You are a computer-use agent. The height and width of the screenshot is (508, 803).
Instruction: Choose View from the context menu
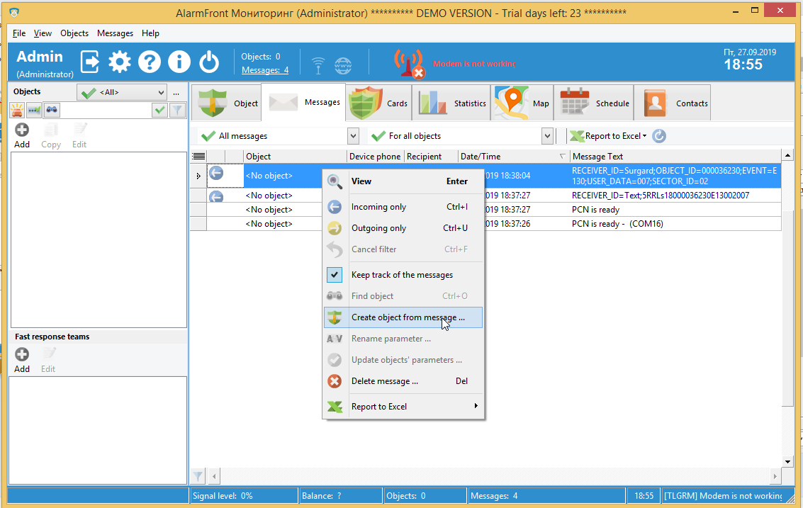(x=403, y=181)
